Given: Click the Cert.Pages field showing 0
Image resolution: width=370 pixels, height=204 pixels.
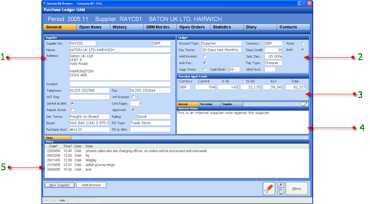Looking at the screenshot, I should (x=136, y=103).
